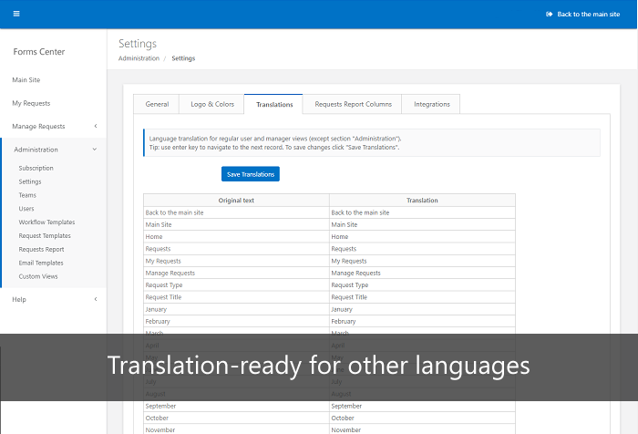Open Settings under Administration
Image resolution: width=638 pixels, height=434 pixels.
click(30, 181)
